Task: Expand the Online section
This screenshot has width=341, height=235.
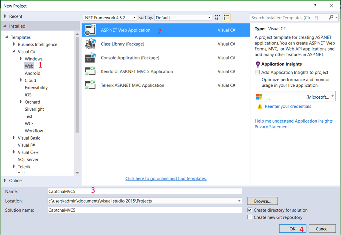Action: pos(5,180)
